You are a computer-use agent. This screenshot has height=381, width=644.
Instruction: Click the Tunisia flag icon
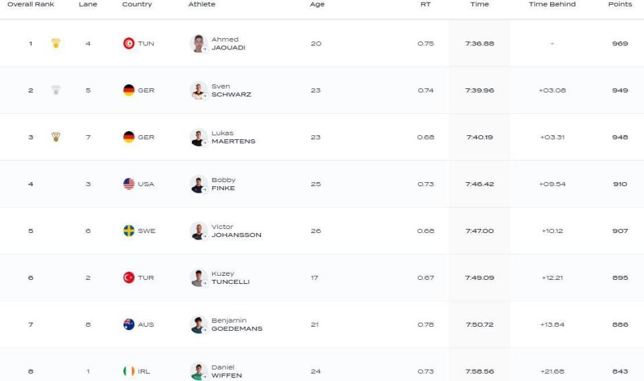[129, 43]
